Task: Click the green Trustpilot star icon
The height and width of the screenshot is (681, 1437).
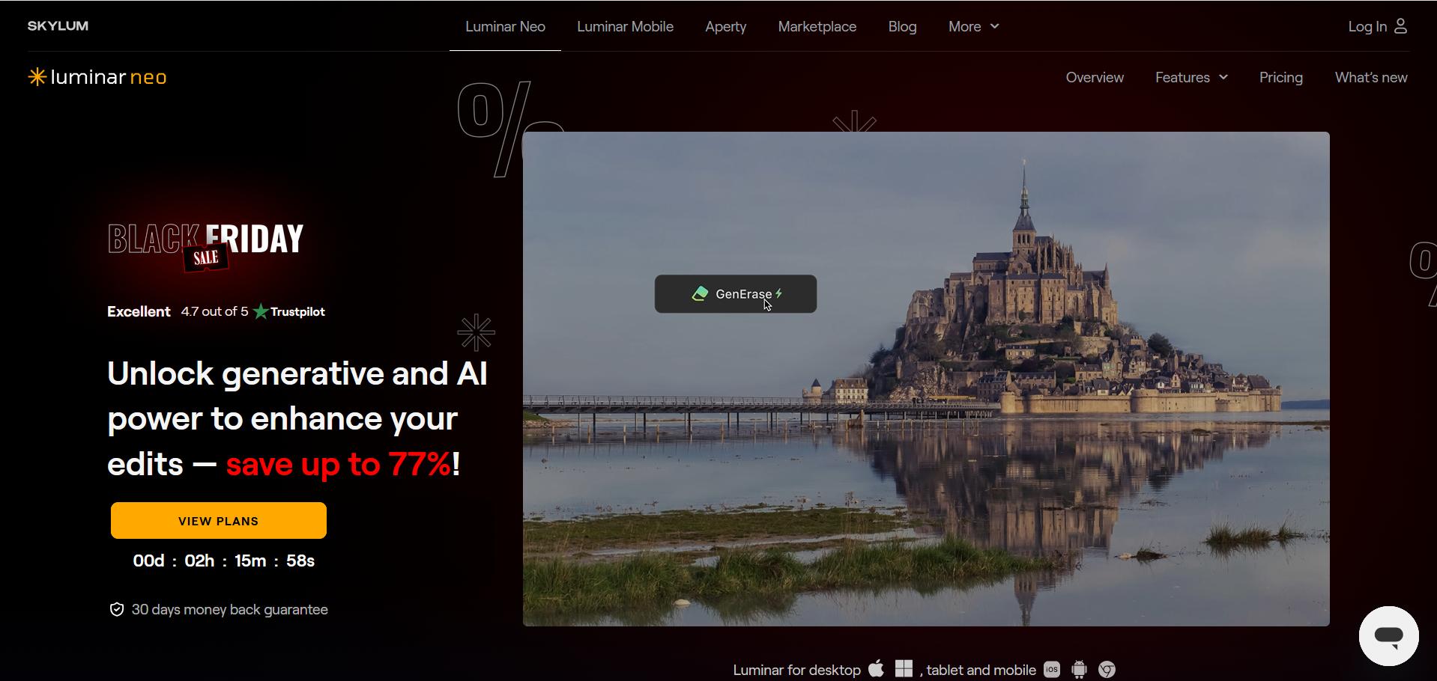Action: (260, 311)
